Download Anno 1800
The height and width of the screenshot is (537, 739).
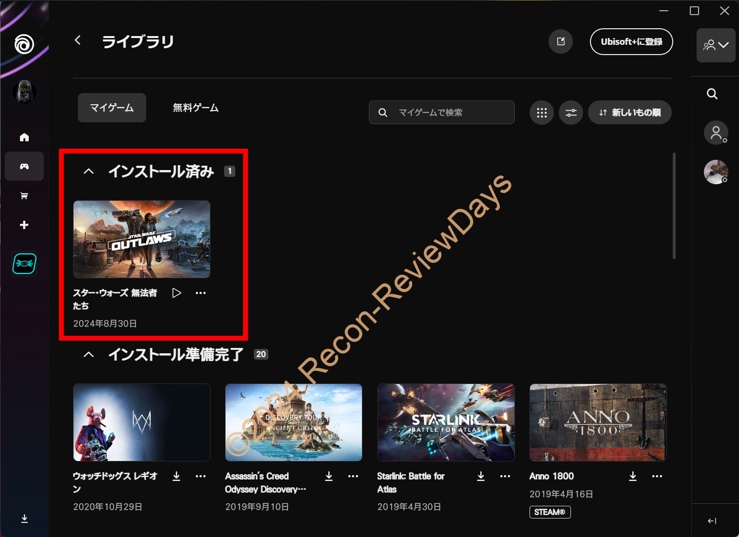[x=633, y=476]
